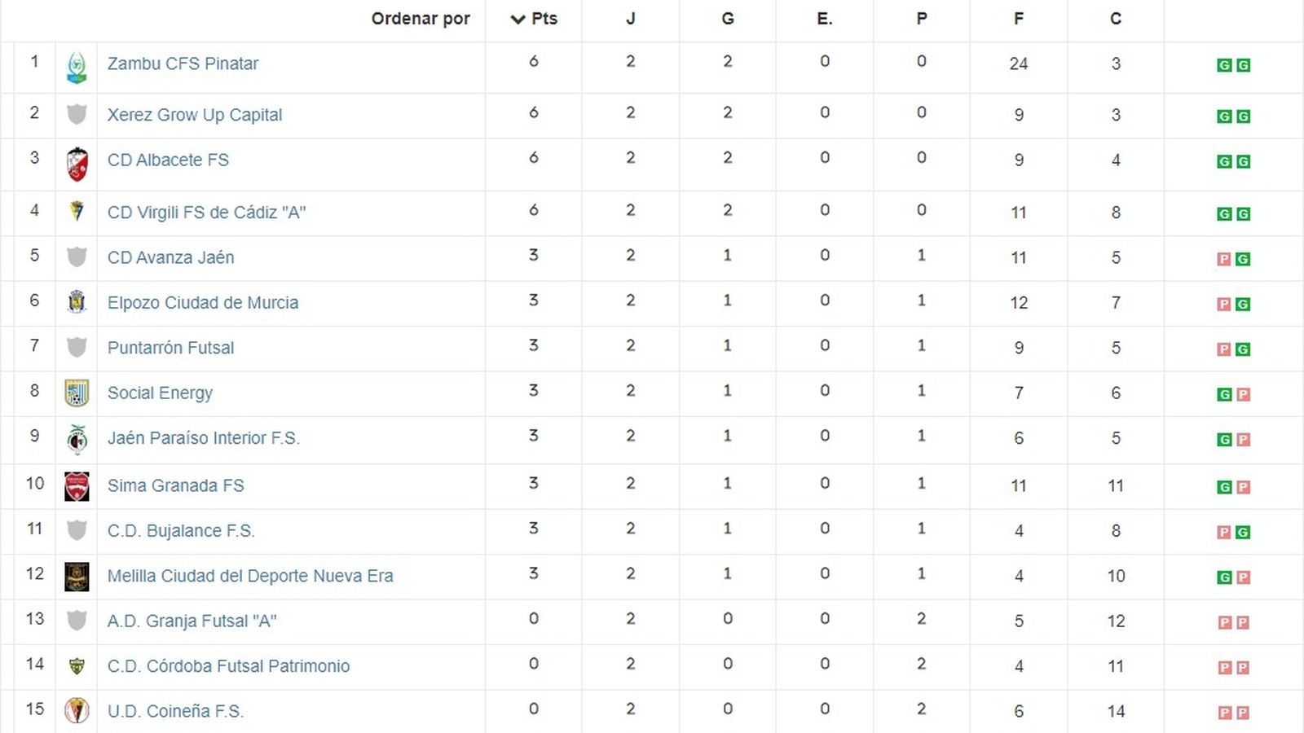Open the CD Avanza Jaén team page

[170, 257]
